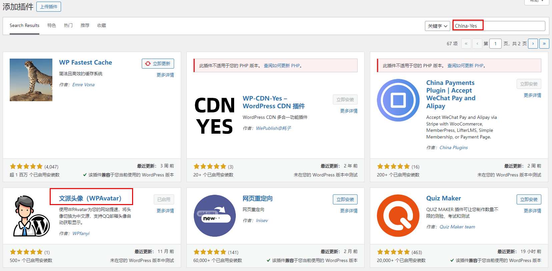Click the star rating of WPAvatar
The height and width of the screenshot is (271, 552).
coord(26,252)
